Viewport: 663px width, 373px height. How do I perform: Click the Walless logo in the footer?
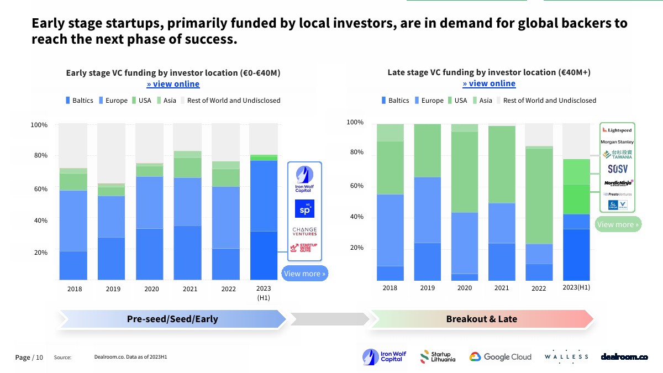pos(566,357)
